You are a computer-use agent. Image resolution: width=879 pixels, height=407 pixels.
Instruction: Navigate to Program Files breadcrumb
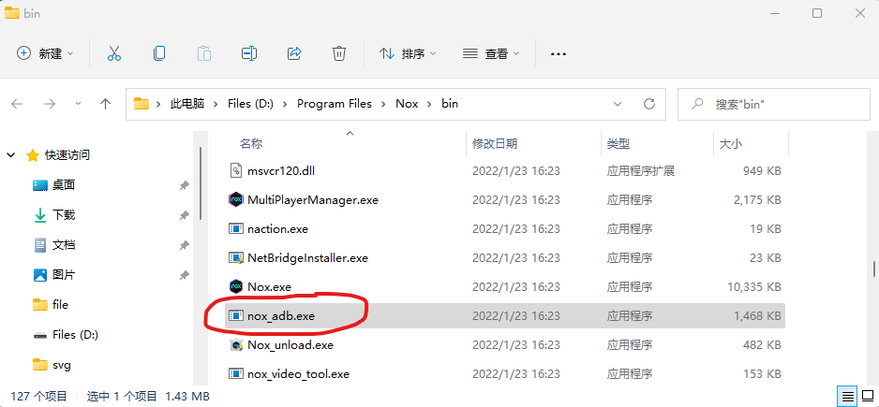coord(335,104)
